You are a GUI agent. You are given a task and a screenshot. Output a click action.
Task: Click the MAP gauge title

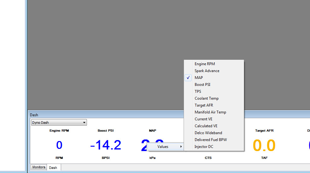[152, 131]
